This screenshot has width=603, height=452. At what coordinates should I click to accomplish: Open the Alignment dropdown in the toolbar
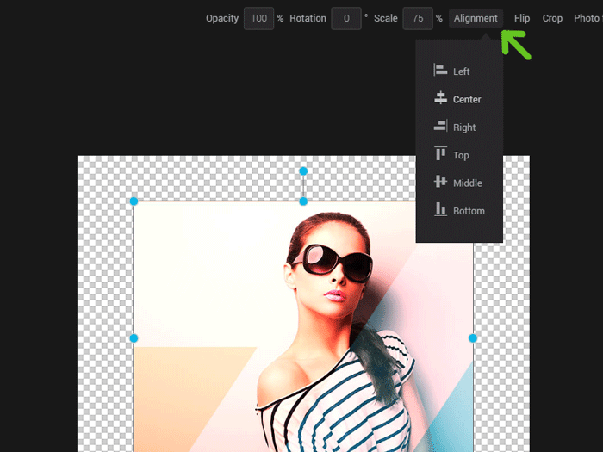[476, 18]
